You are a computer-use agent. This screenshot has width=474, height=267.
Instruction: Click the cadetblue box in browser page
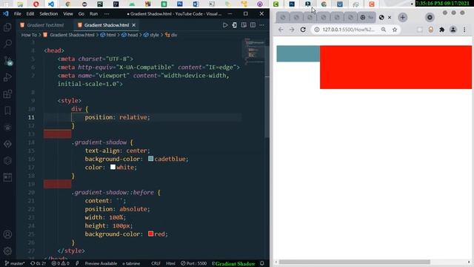click(x=298, y=53)
